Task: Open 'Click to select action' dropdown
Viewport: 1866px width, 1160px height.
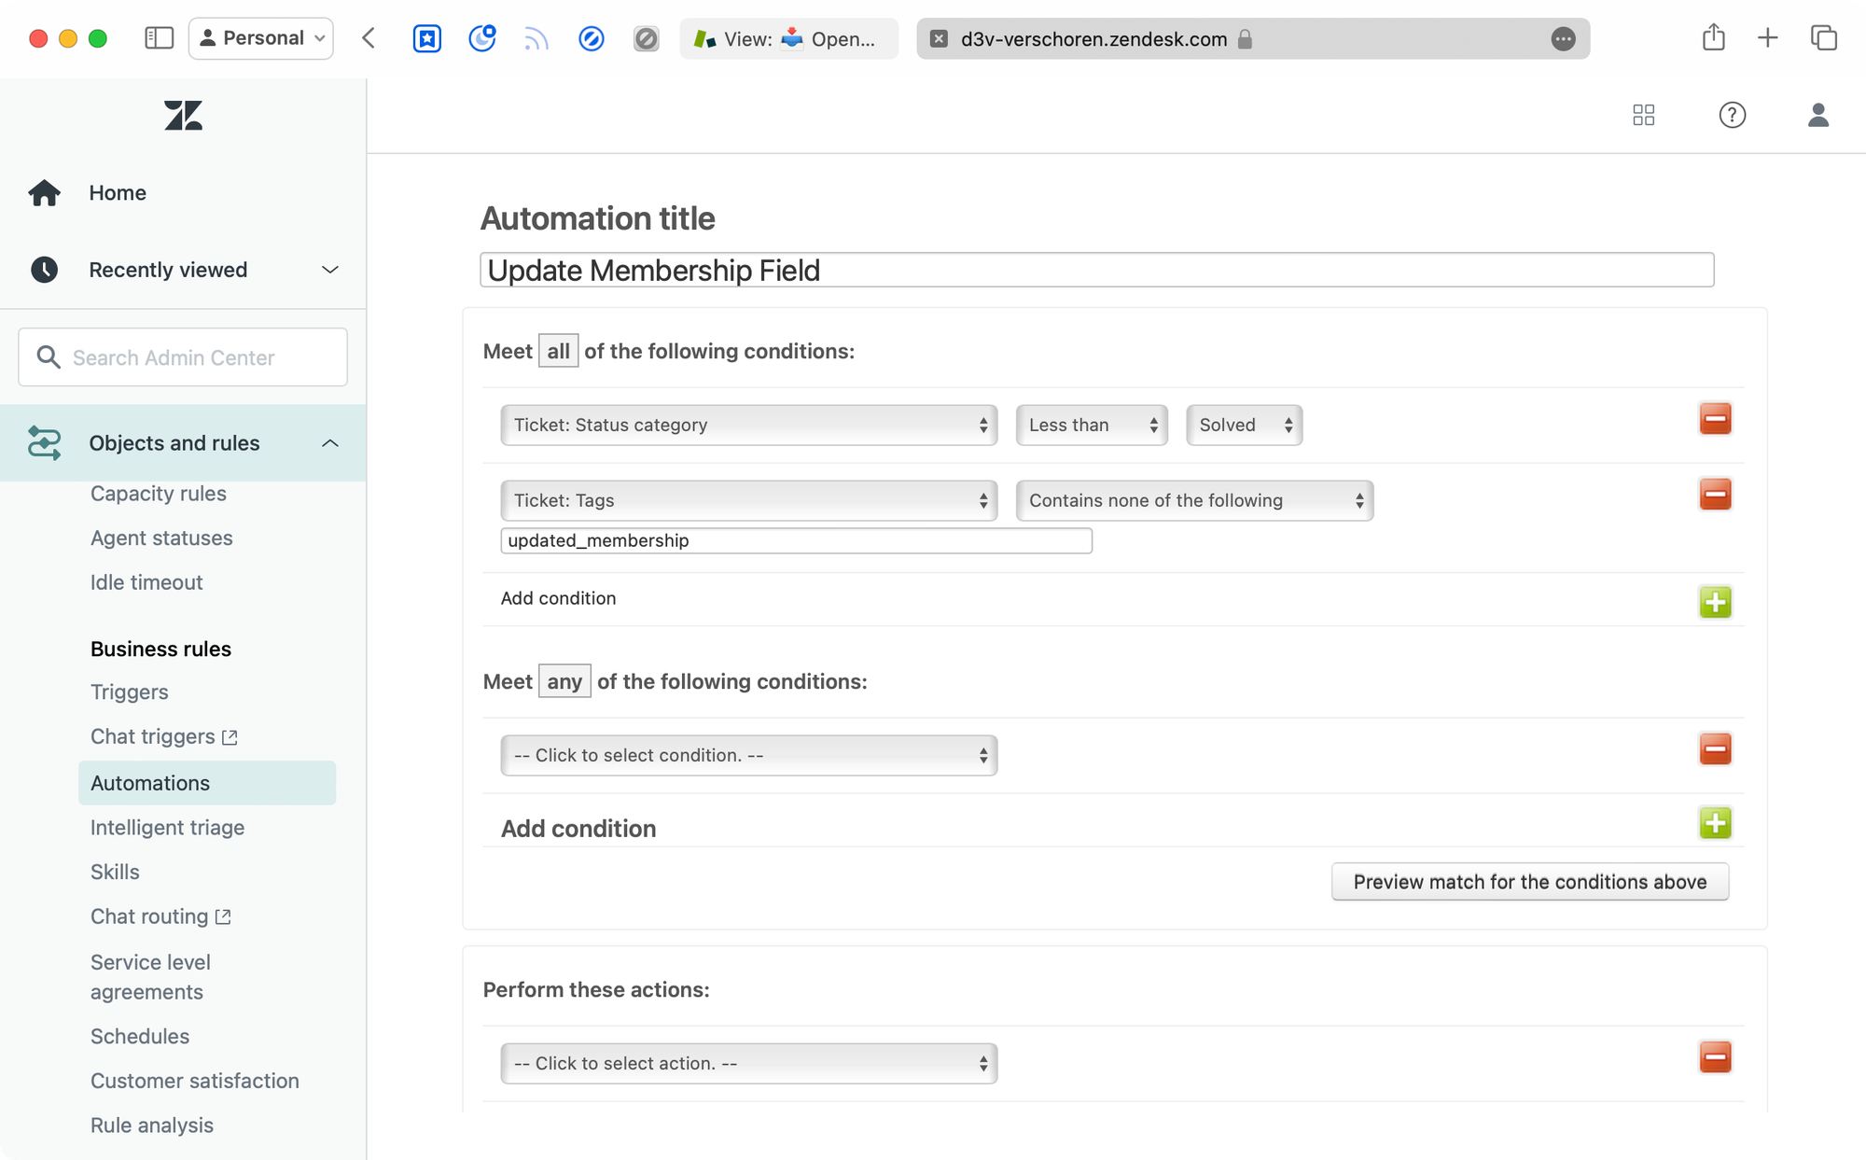Action: [x=748, y=1063]
